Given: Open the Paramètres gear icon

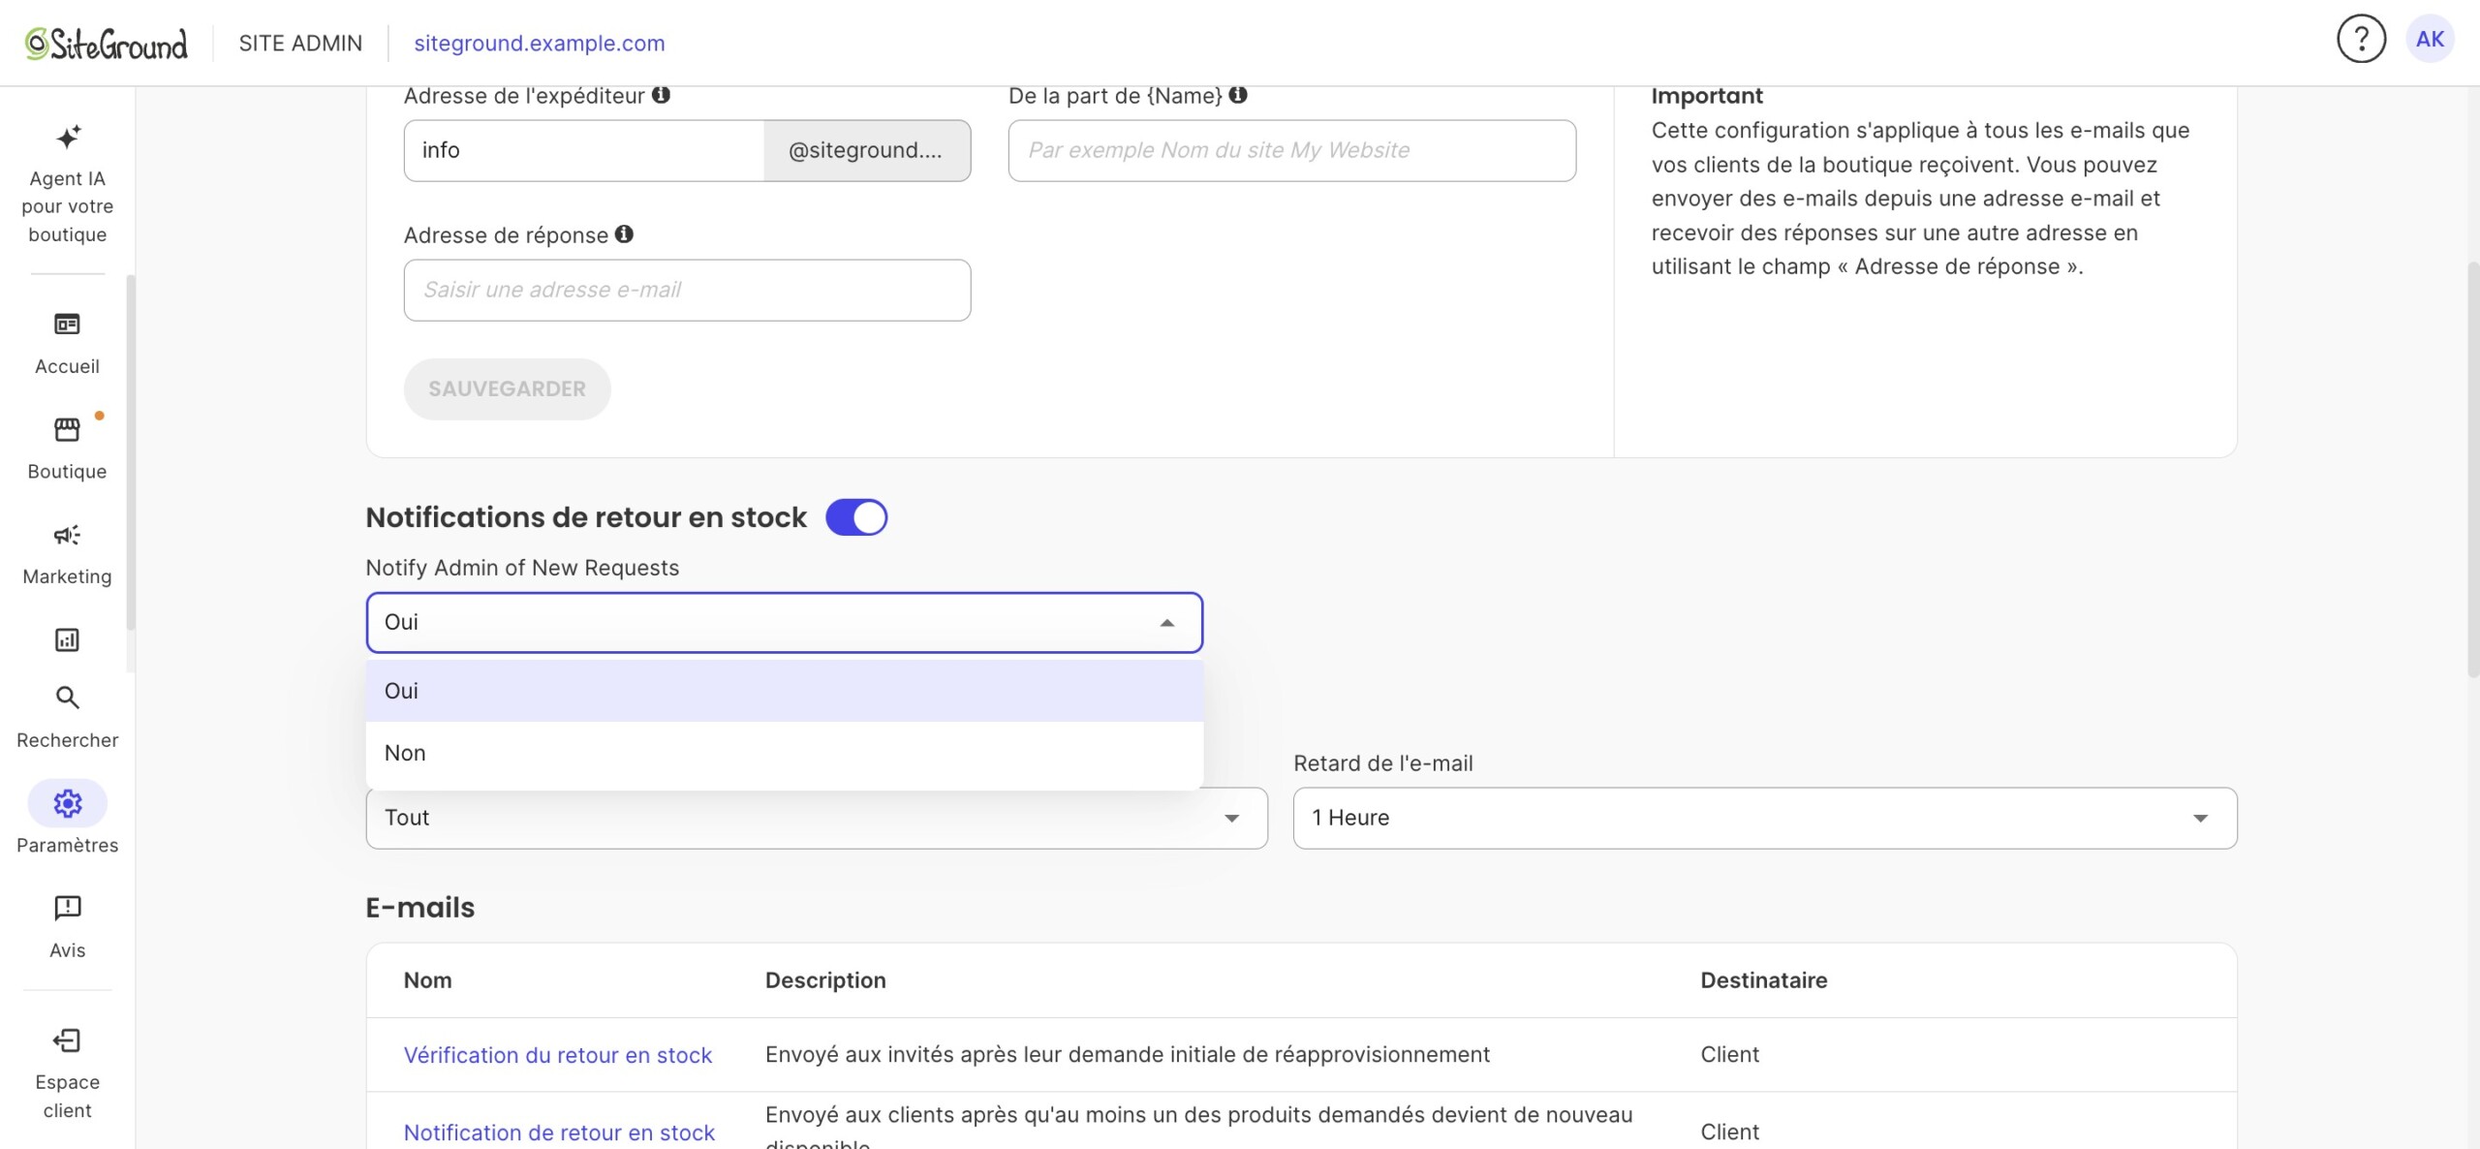Looking at the screenshot, I should click(x=67, y=803).
